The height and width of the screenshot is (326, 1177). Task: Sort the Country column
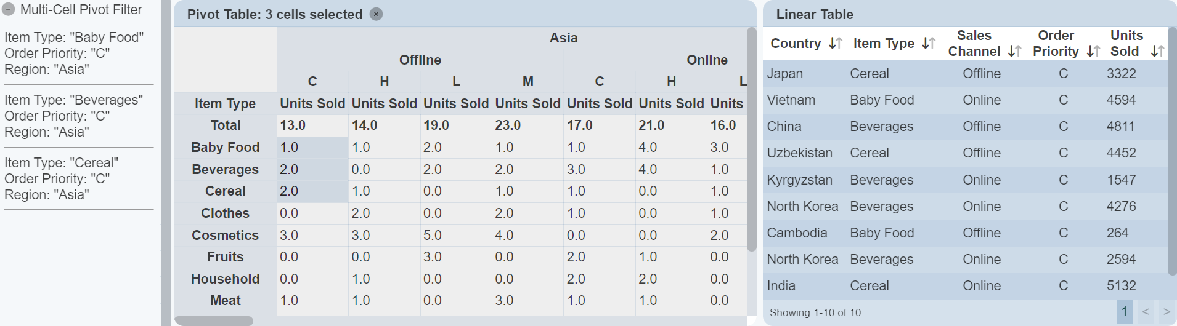(x=836, y=43)
